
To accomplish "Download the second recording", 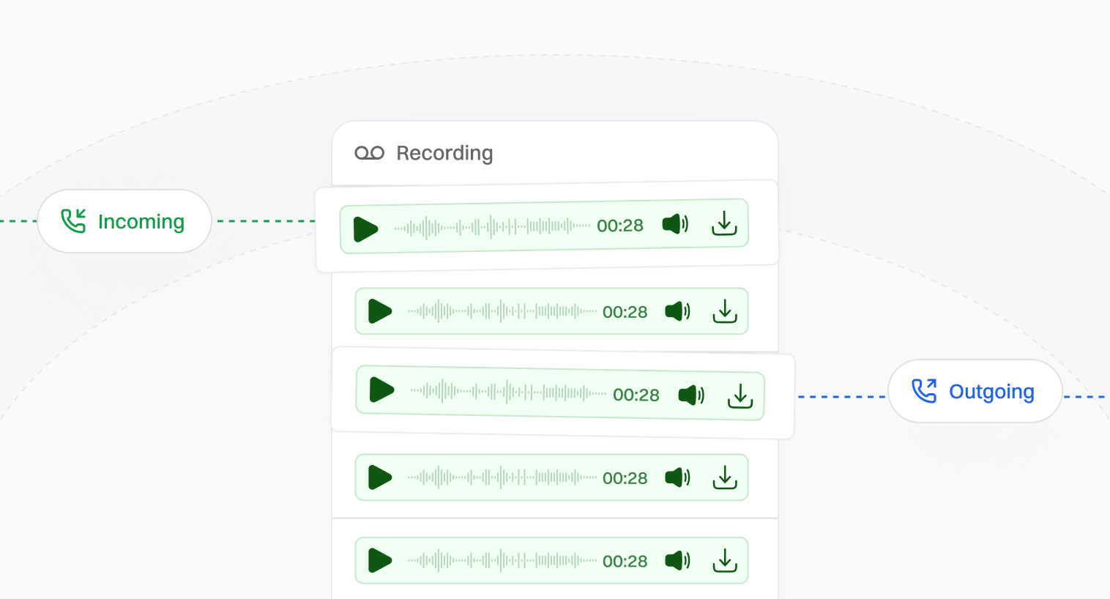I will [x=725, y=311].
